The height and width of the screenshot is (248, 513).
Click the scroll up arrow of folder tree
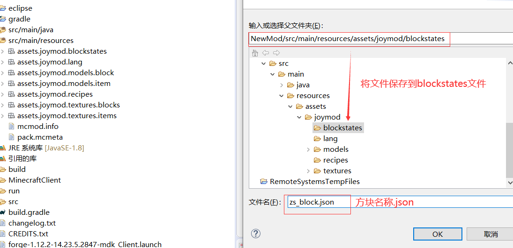(x=509, y=62)
